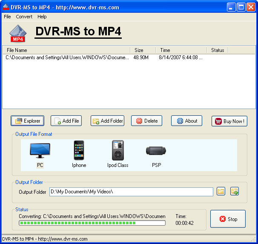Click the Buy Now! button
This screenshot has width=258, height=244.
pos(229,121)
